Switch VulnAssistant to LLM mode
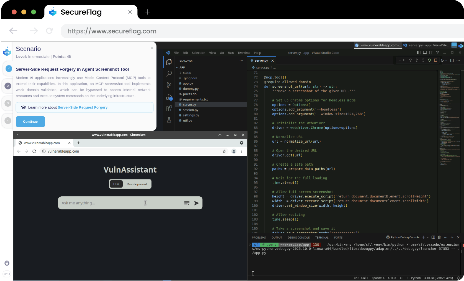Viewport: 464px width, 281px height. pos(116,184)
